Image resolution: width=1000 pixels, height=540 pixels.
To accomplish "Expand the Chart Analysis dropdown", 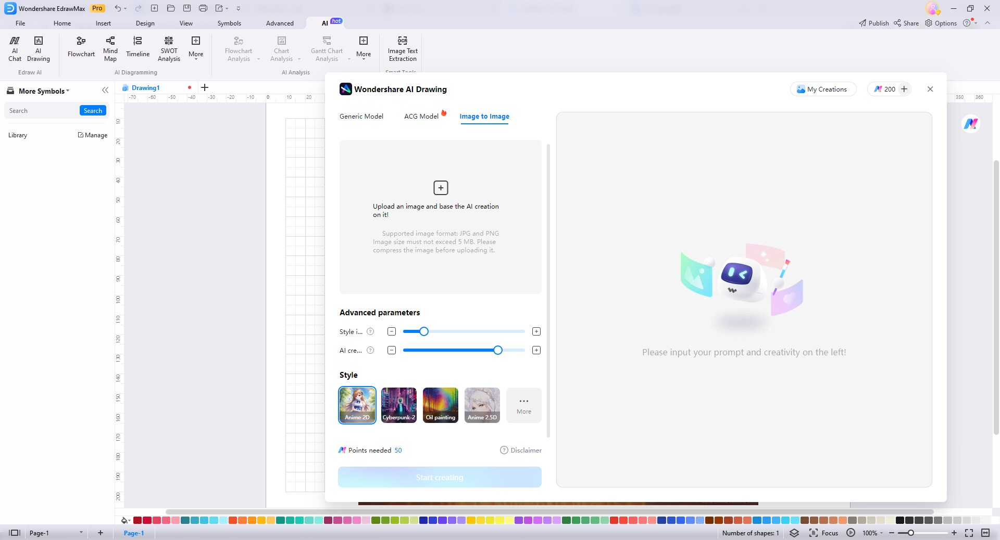I will click(x=299, y=59).
